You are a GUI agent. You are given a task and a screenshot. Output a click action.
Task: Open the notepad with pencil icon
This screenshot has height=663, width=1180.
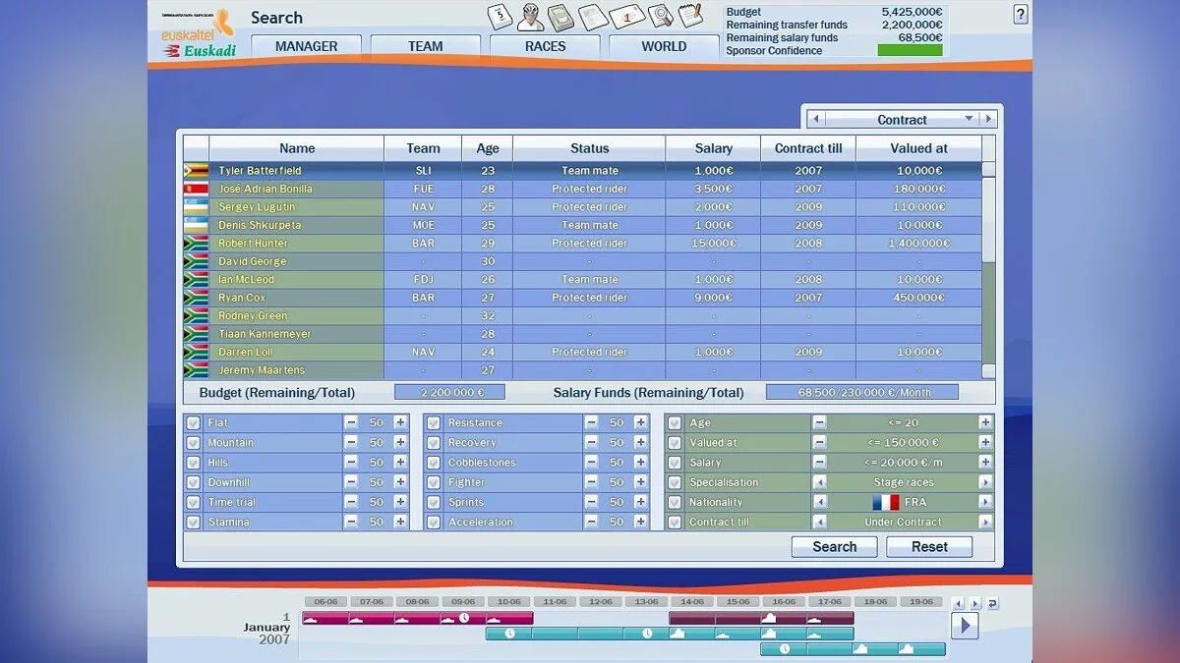click(x=690, y=17)
